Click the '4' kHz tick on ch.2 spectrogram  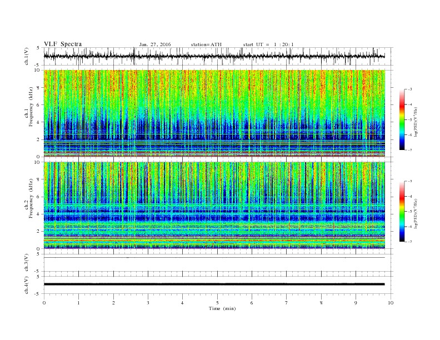(39, 214)
